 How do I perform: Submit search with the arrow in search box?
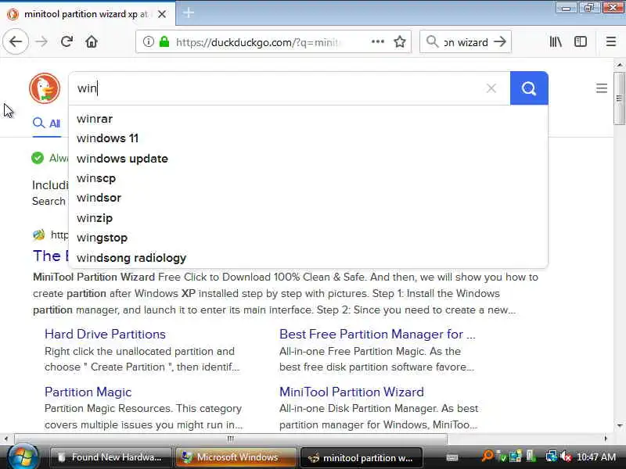pyautogui.click(x=500, y=41)
